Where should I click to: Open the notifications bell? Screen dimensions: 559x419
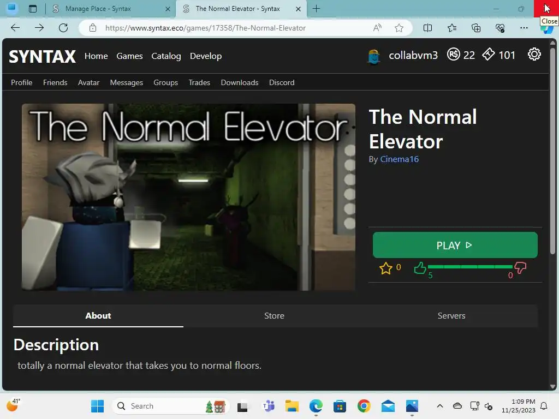544,406
